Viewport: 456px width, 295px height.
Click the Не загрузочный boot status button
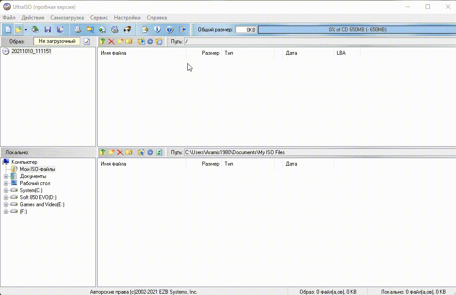[57, 41]
